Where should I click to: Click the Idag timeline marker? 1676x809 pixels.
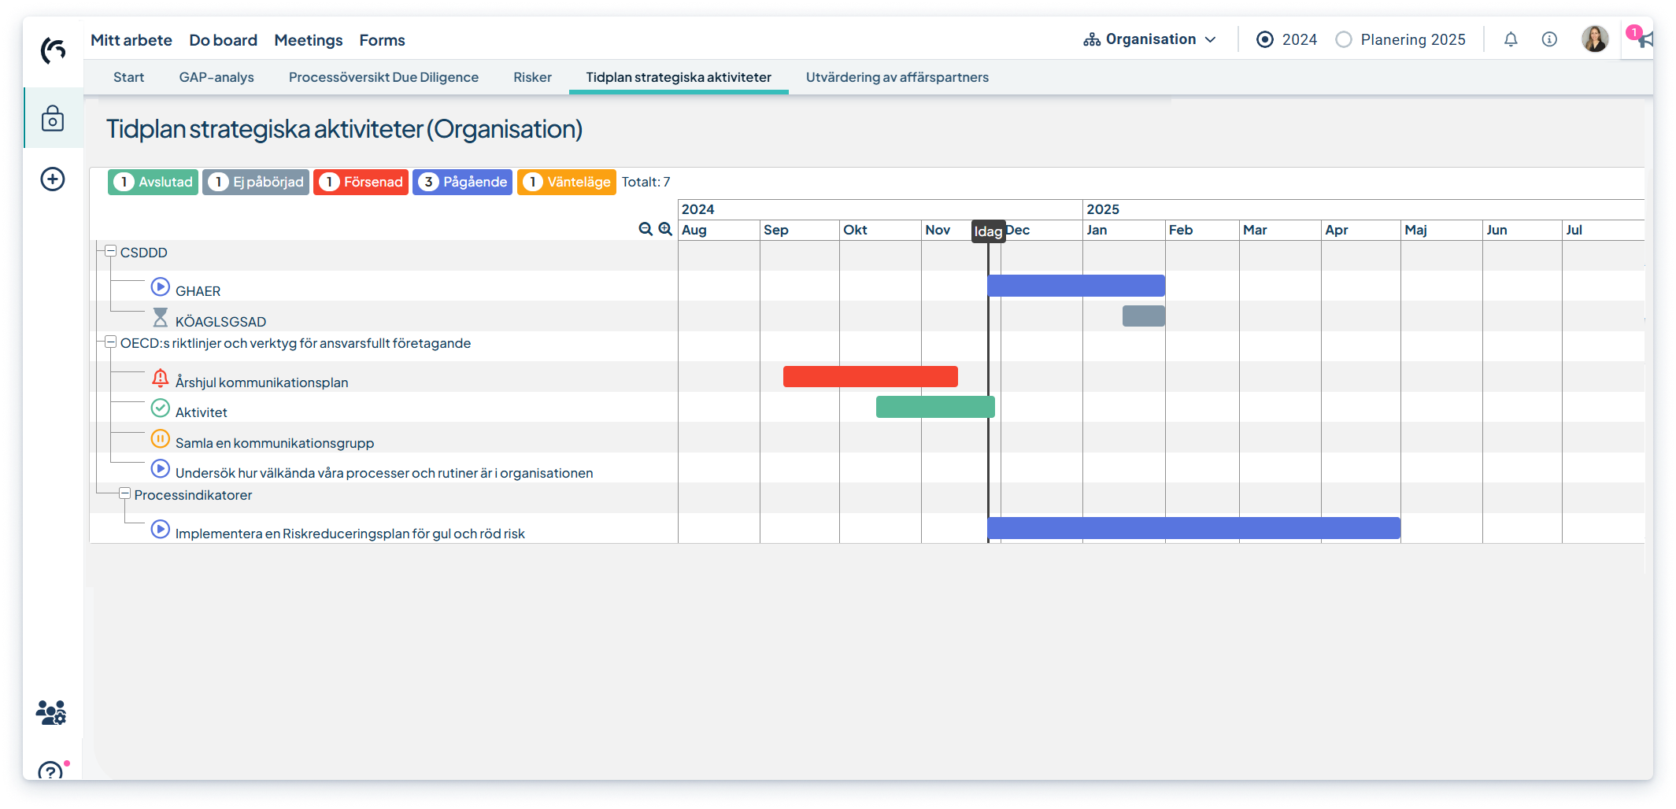[x=988, y=231]
